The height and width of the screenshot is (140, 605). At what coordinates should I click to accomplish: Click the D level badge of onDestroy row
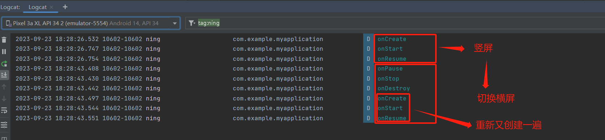[368, 88]
